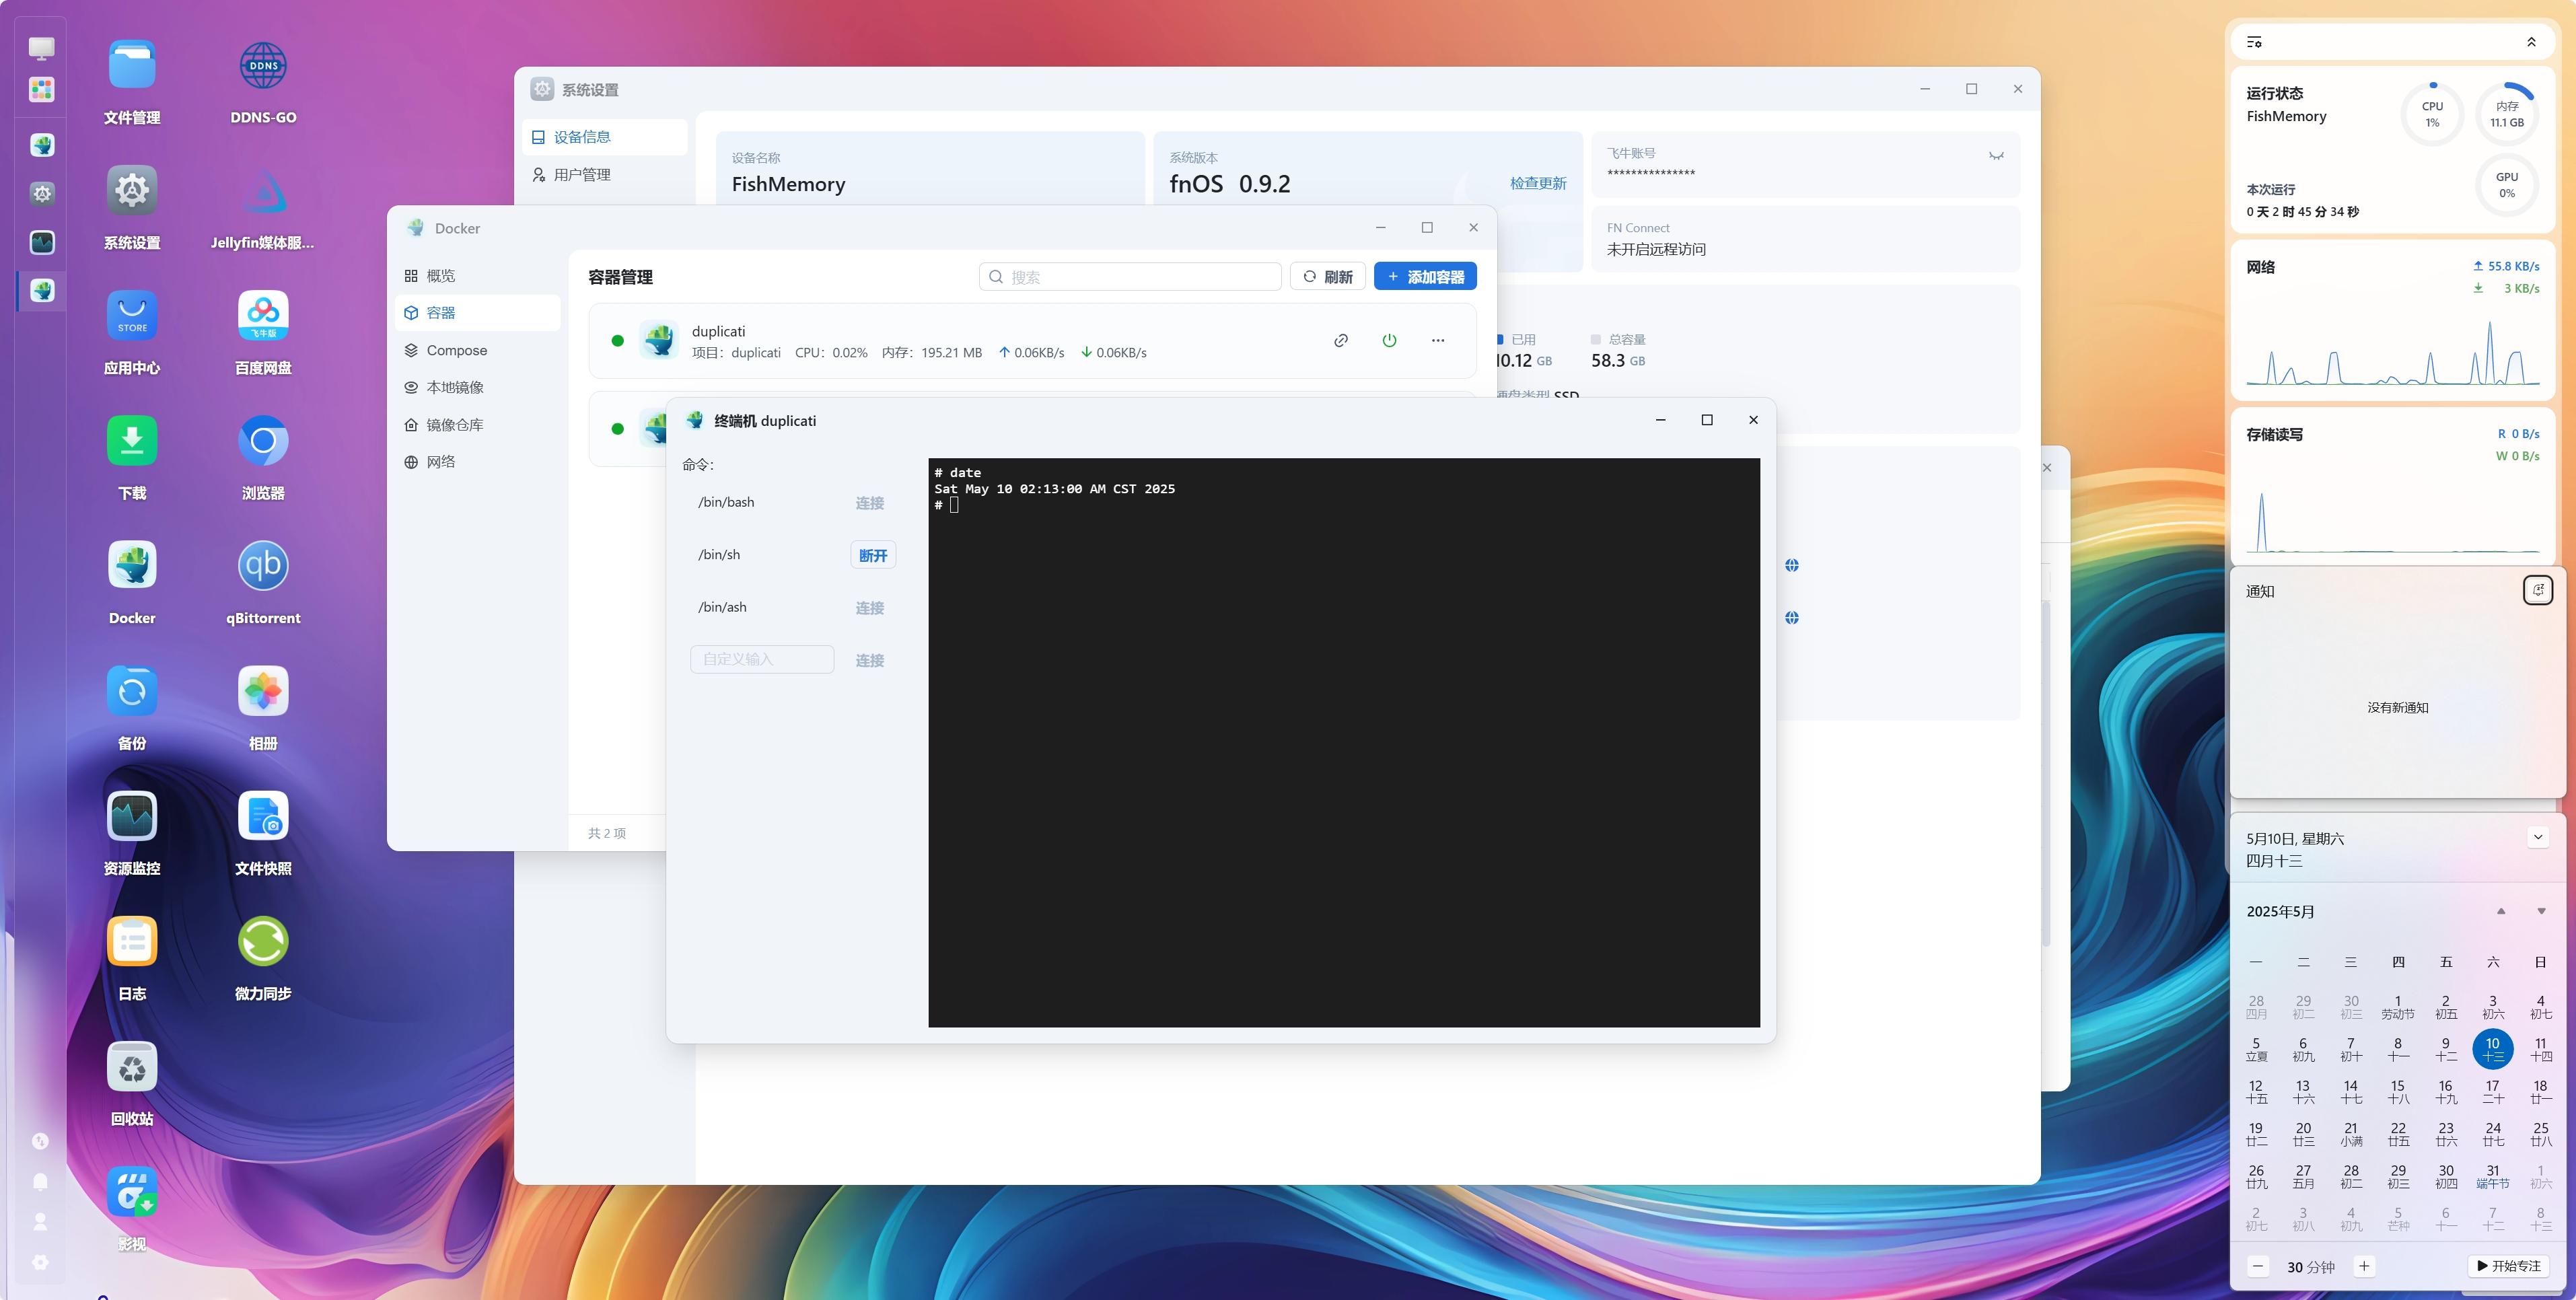The height and width of the screenshot is (1300, 2576).
Task: Focus the container 搜索 field
Action: [x=1130, y=277]
